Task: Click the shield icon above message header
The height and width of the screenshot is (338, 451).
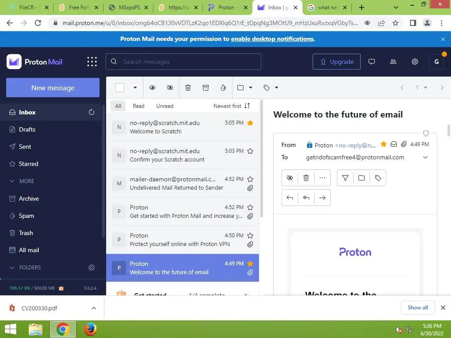Action: tap(426, 133)
